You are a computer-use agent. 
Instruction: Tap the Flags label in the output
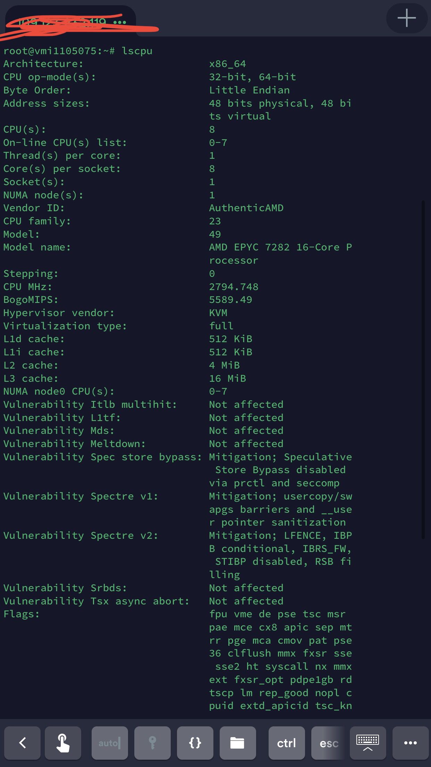click(21, 614)
